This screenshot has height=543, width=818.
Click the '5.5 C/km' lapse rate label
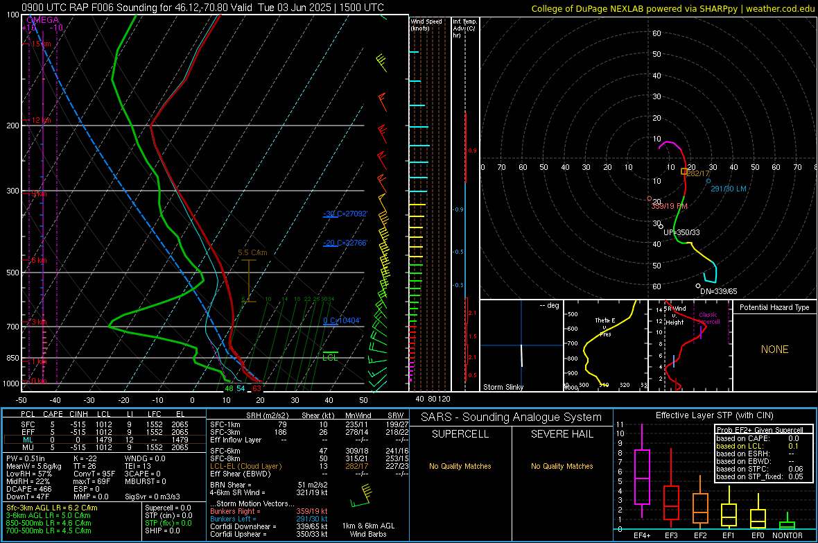click(x=252, y=252)
